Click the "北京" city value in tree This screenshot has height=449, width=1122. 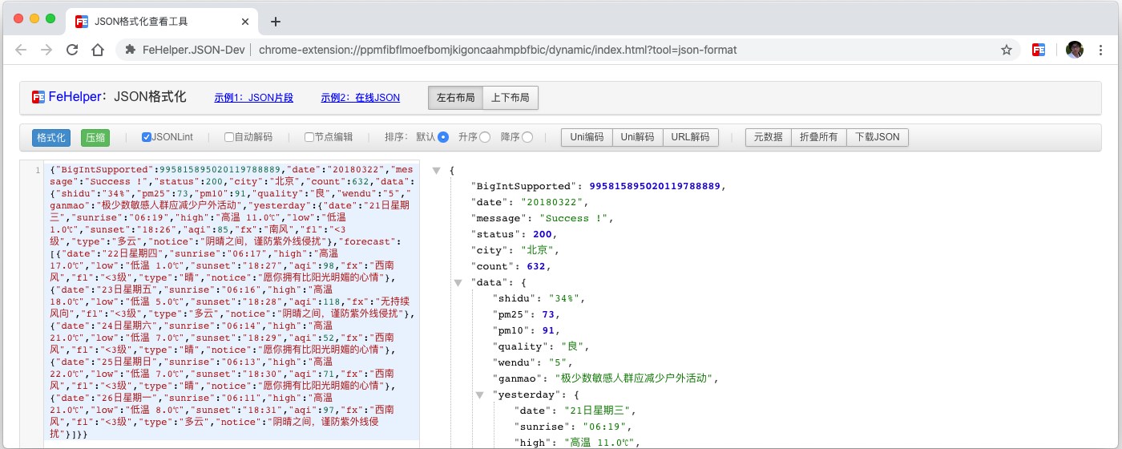pos(539,250)
